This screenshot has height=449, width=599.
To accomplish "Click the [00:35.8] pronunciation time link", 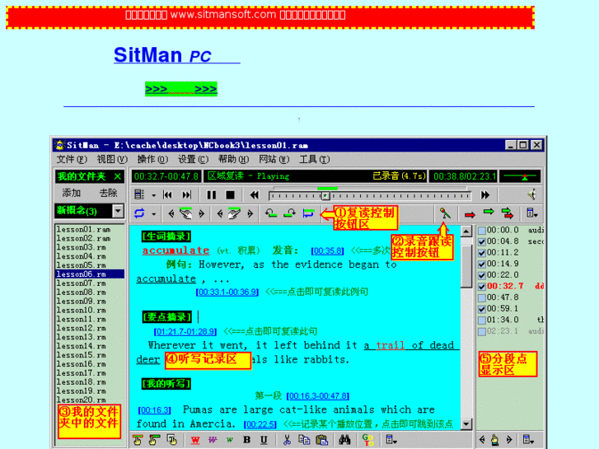I will (327, 251).
